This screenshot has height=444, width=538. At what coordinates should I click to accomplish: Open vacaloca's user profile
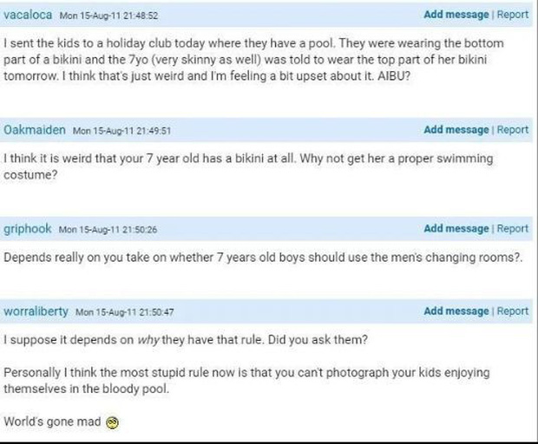(x=28, y=15)
